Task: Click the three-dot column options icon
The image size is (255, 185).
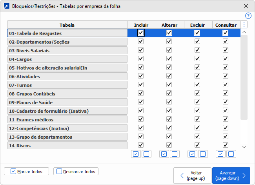Action: (x=244, y=25)
